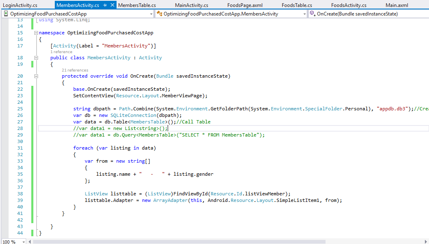
Task: Open the OnCreate member navigation dropdown
Action: click(x=368, y=13)
